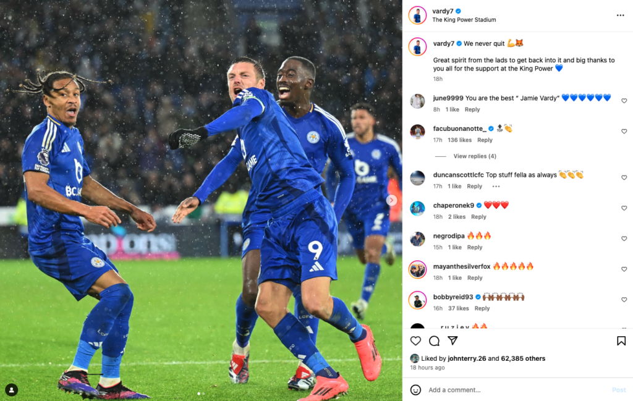View the 62,385 others likes list
633x401 pixels.
[523, 358]
